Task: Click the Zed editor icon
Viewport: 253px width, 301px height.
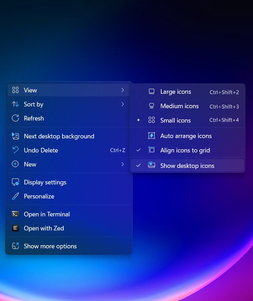Action: pyautogui.click(x=15, y=228)
